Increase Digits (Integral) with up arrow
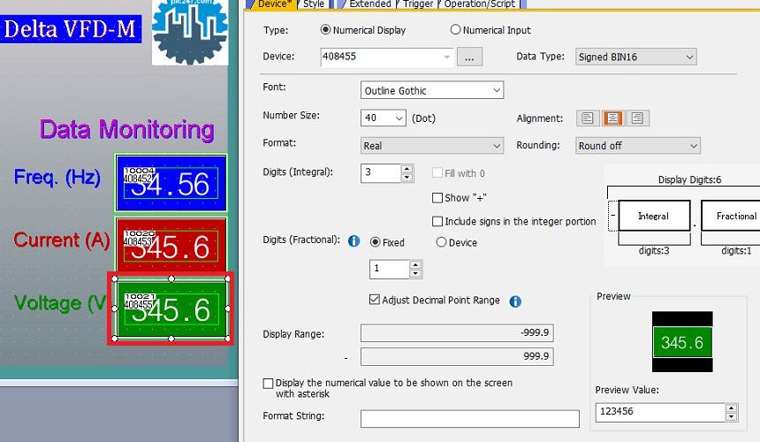This screenshot has height=442, width=760. click(407, 169)
